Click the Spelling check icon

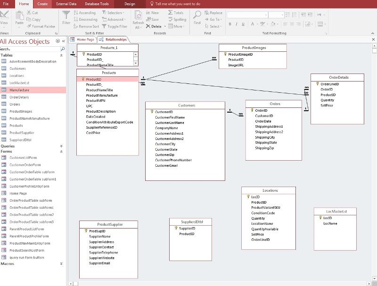point(170,19)
